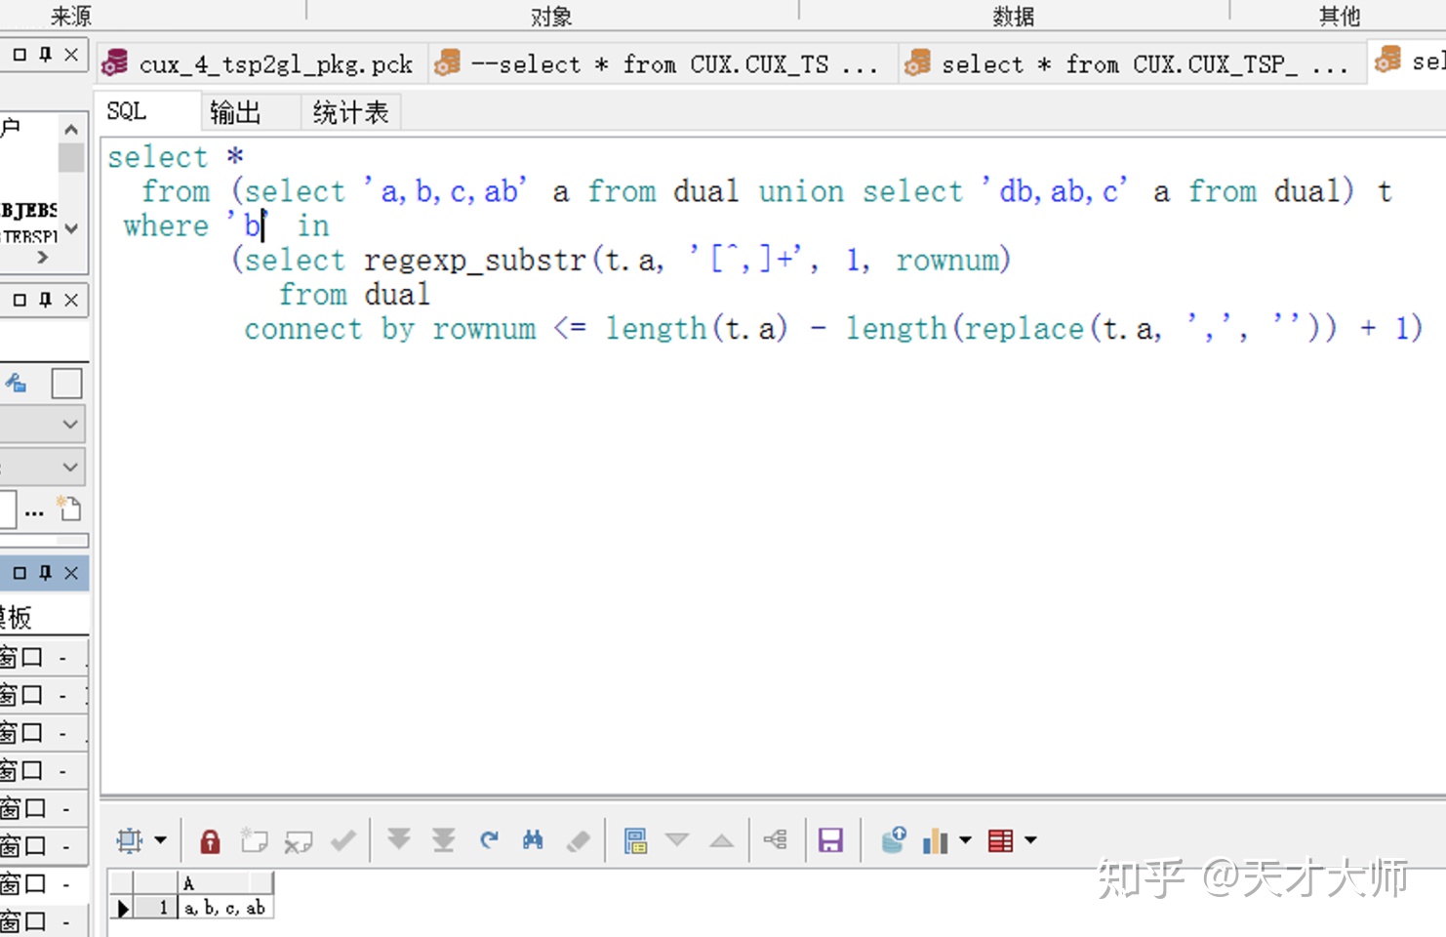Expand the bar chart dropdown arrow
Image resolution: width=1446 pixels, height=937 pixels.
(x=966, y=840)
